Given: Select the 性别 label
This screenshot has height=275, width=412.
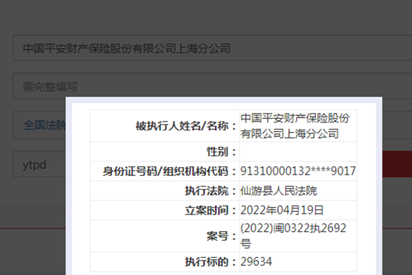Looking at the screenshot, I should pos(222,151).
